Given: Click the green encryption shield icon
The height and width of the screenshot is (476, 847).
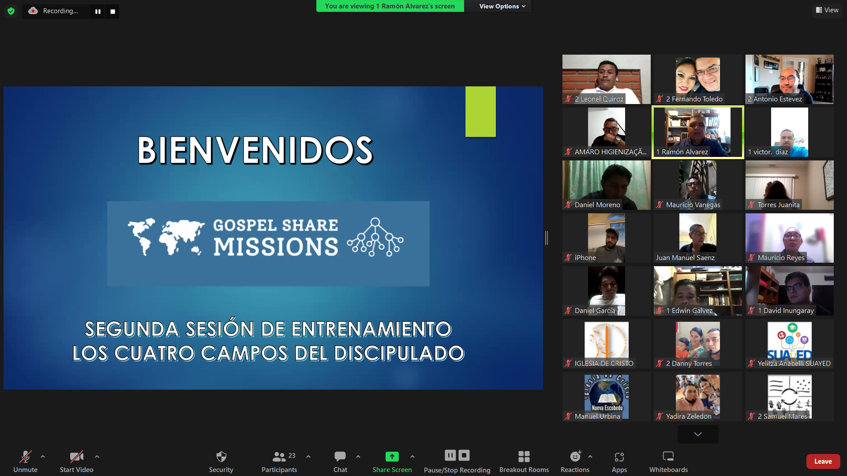Looking at the screenshot, I should pos(11,11).
